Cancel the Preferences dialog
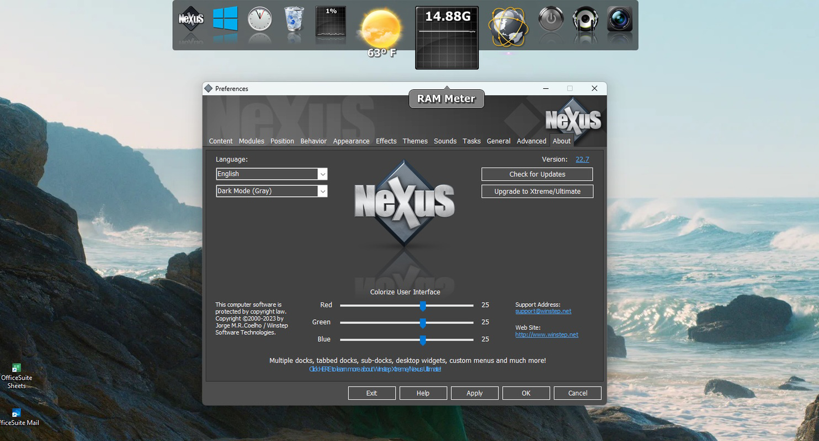Image resolution: width=819 pixels, height=441 pixels. (577, 393)
